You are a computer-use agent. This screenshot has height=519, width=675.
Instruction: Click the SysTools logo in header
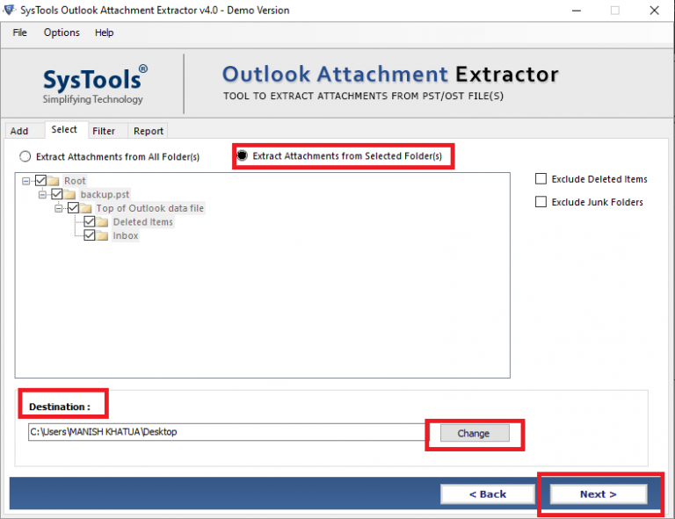[x=93, y=84]
